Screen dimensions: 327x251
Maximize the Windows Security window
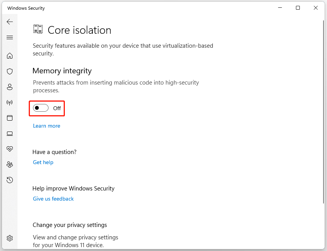[297, 8]
